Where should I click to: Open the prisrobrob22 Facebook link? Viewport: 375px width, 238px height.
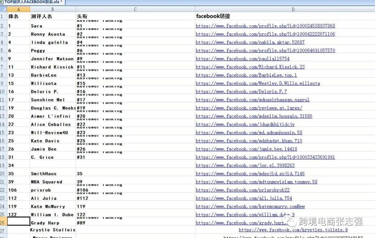tap(242, 190)
